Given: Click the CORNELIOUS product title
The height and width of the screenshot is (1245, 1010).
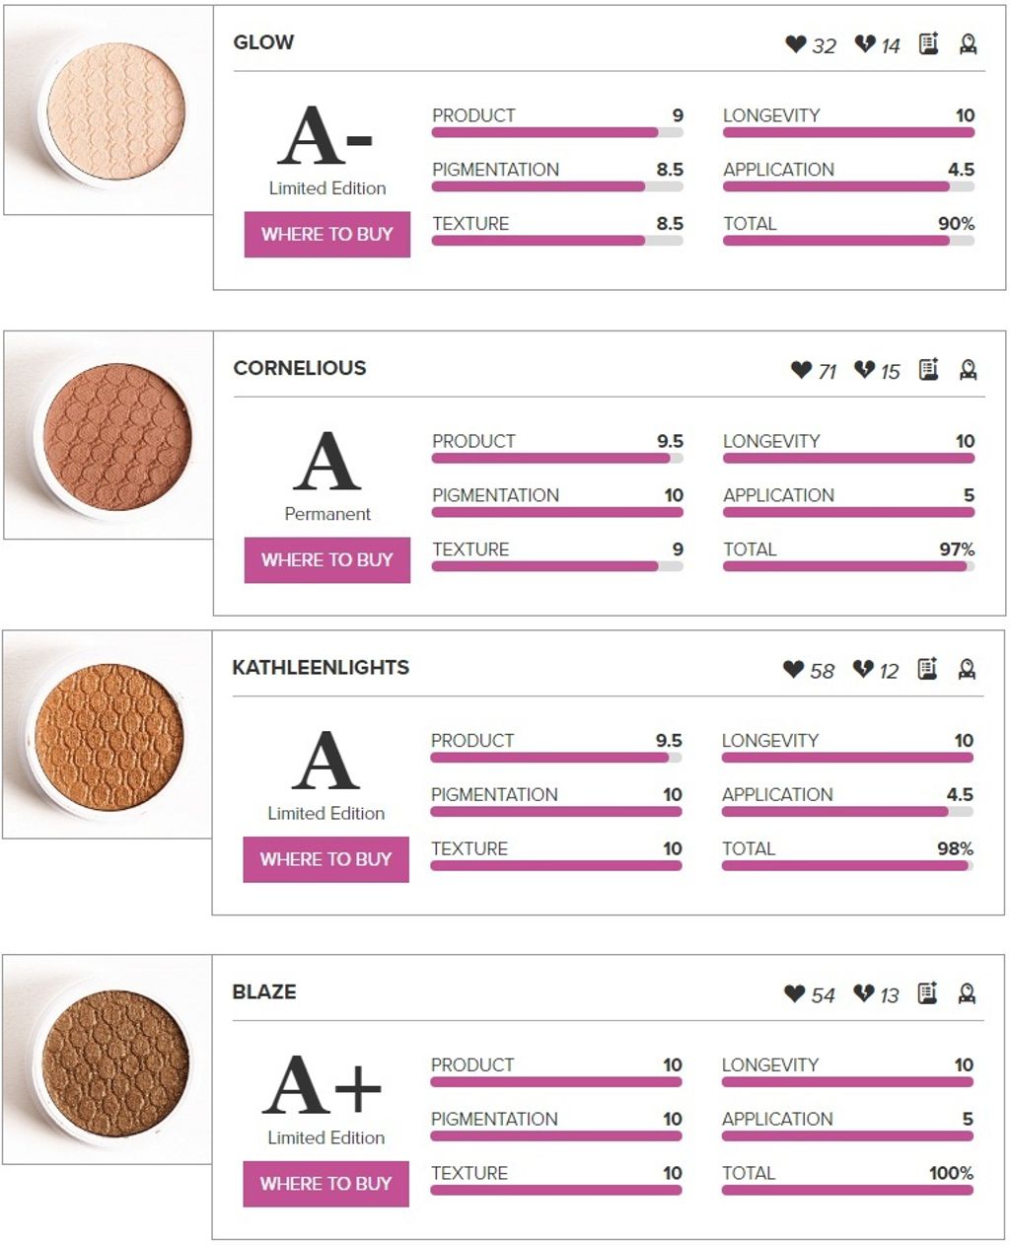Looking at the screenshot, I should [x=300, y=368].
